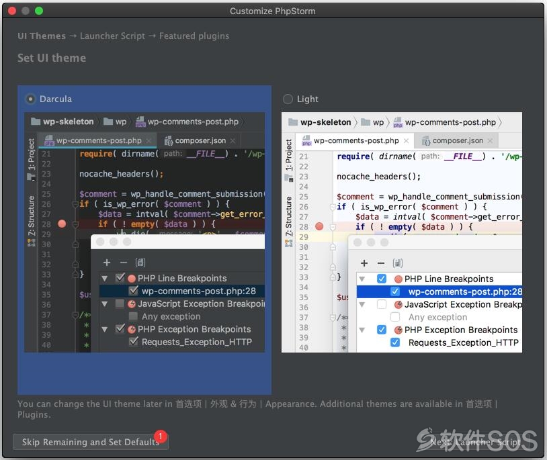Image resolution: width=547 pixels, height=460 pixels.
Task: Click the Set UI theme heading
Action: (x=52, y=58)
